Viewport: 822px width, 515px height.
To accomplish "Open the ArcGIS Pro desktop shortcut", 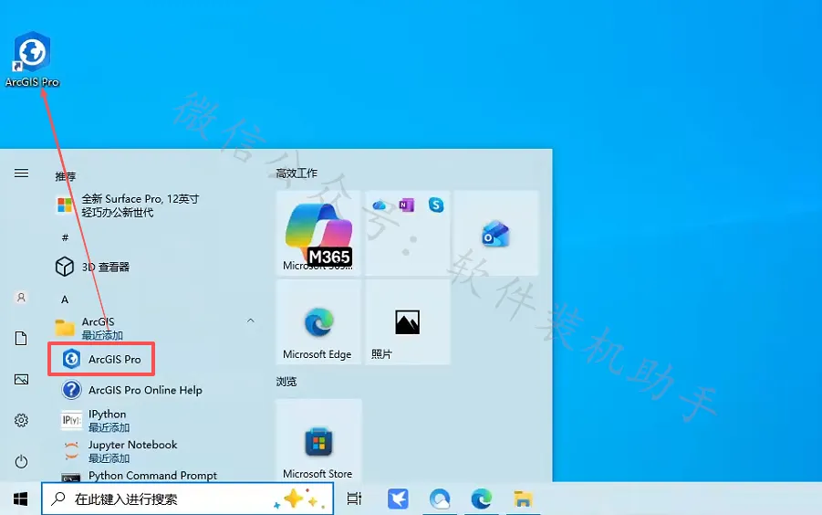I will [x=32, y=59].
